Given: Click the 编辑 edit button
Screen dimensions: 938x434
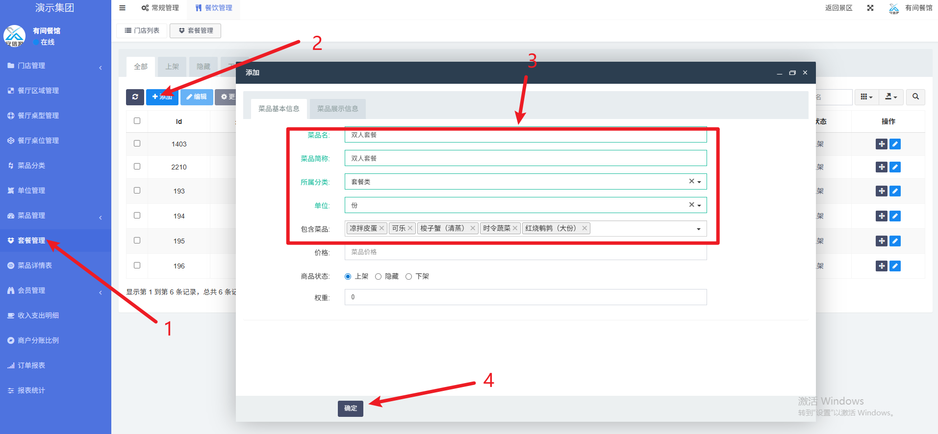Looking at the screenshot, I should point(197,97).
